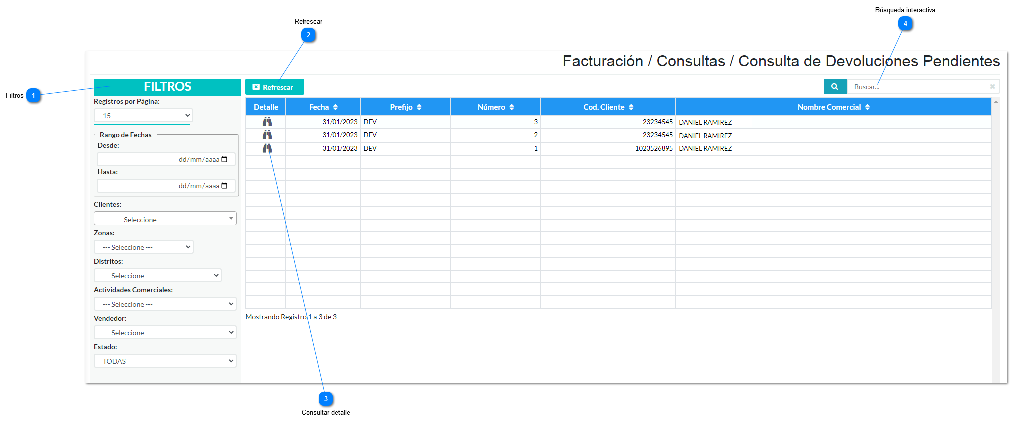The height and width of the screenshot is (424, 1011).
Task: Open the Clientes select dropdown
Action: coord(165,219)
